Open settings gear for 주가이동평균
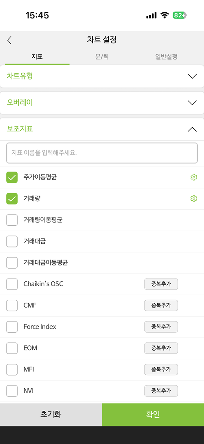Image resolution: width=204 pixels, height=444 pixels. pos(193,177)
